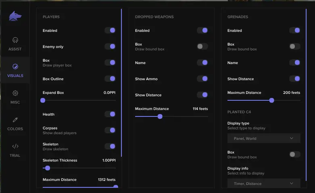Open the Trial code icon
315x193 pixels.
tap(15, 146)
